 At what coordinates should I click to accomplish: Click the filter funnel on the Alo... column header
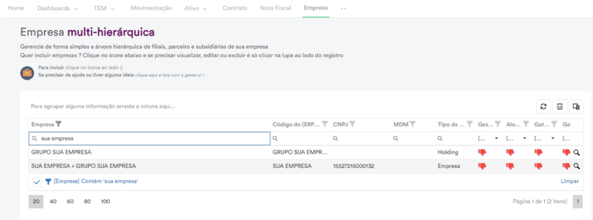tap(526, 124)
